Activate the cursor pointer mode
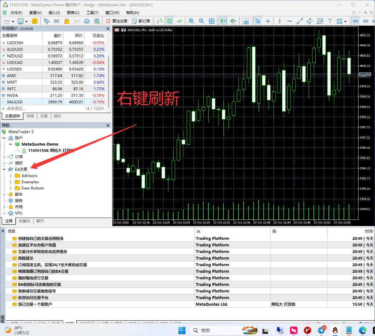This screenshot has width=375, height=336. pos(257,21)
